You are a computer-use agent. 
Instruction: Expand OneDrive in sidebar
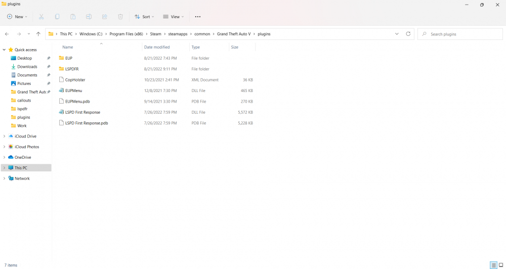(4, 157)
